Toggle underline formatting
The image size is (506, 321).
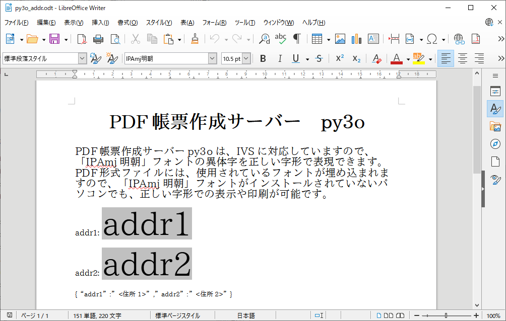[296, 58]
